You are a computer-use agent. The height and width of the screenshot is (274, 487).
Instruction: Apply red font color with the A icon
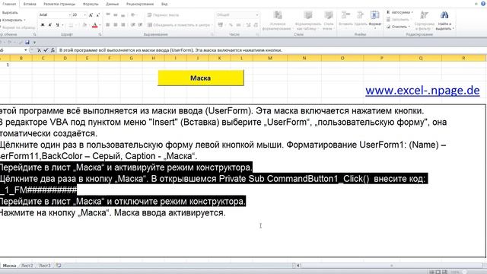coord(95,25)
